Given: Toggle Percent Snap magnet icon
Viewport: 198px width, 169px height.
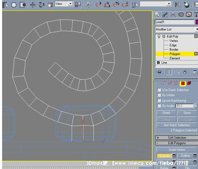Looking at the screenshot, I should point(116,5).
